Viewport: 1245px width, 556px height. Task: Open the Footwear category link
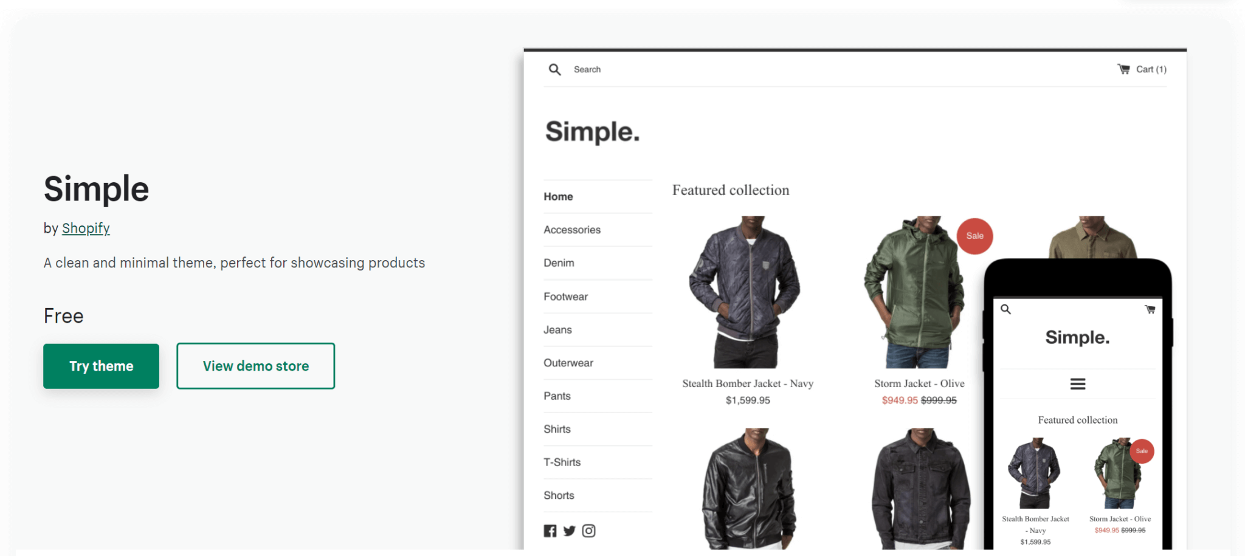pyautogui.click(x=566, y=297)
